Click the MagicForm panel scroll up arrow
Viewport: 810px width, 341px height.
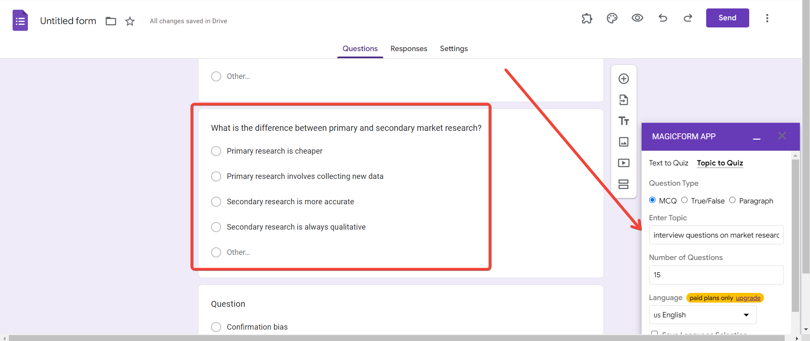[795, 155]
